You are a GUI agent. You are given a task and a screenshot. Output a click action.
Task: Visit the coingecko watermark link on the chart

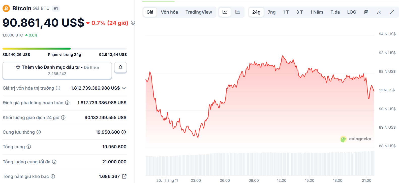tap(356, 139)
